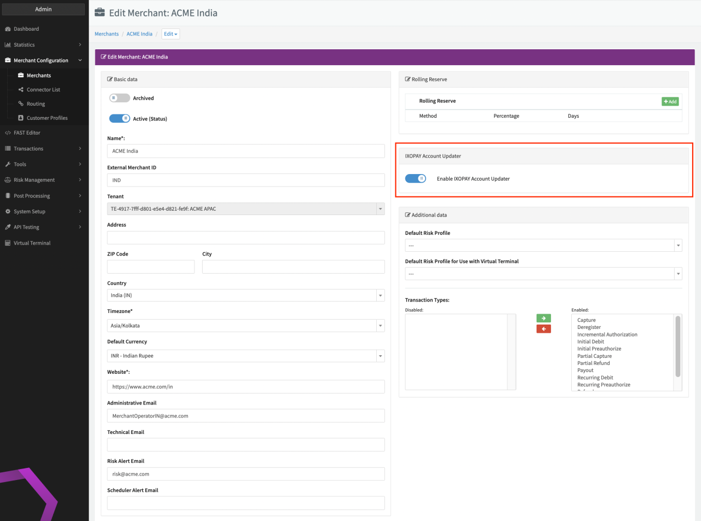Click the System Setup gear icon
This screenshot has height=521, width=701.
(8, 212)
